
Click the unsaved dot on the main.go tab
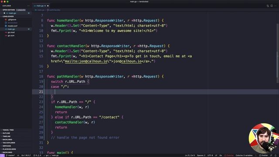pos(48,6)
